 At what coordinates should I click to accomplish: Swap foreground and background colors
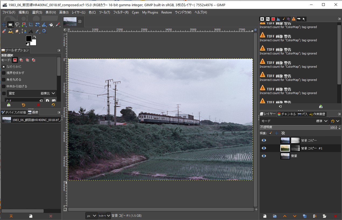34,37
